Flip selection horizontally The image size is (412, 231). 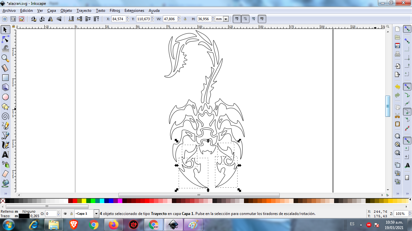(51, 19)
